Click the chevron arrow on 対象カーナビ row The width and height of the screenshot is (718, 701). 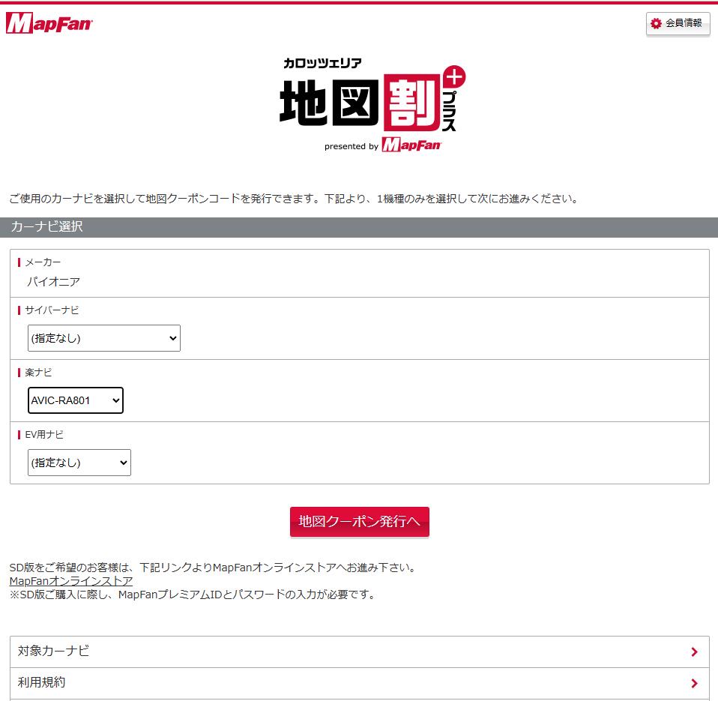point(694,652)
